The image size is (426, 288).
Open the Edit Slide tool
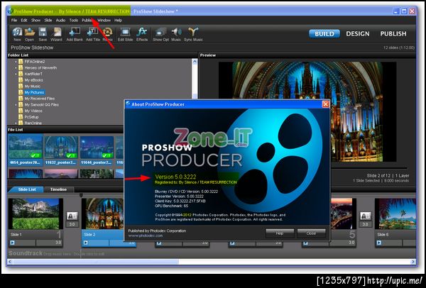[x=125, y=33]
